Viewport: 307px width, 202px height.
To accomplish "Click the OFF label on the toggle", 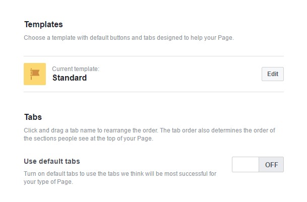I will coord(271,164).
